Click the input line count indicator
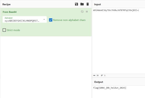145x98 pixels. 103,76
